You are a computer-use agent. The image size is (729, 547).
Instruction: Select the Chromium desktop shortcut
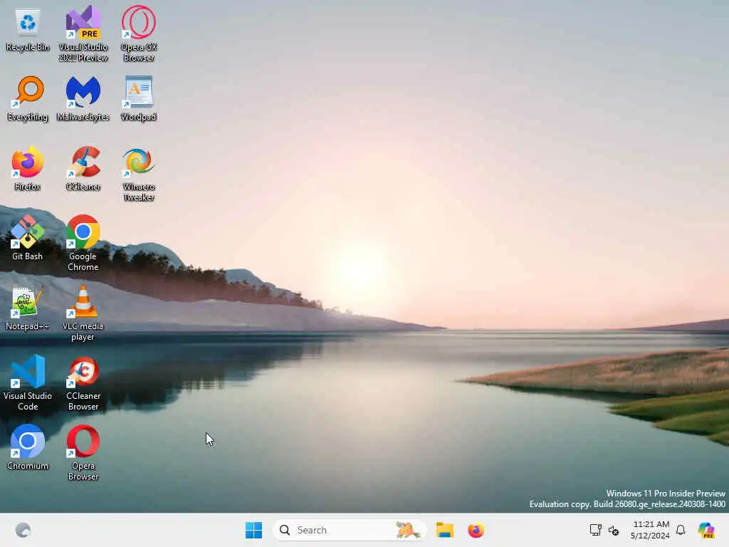(x=28, y=447)
